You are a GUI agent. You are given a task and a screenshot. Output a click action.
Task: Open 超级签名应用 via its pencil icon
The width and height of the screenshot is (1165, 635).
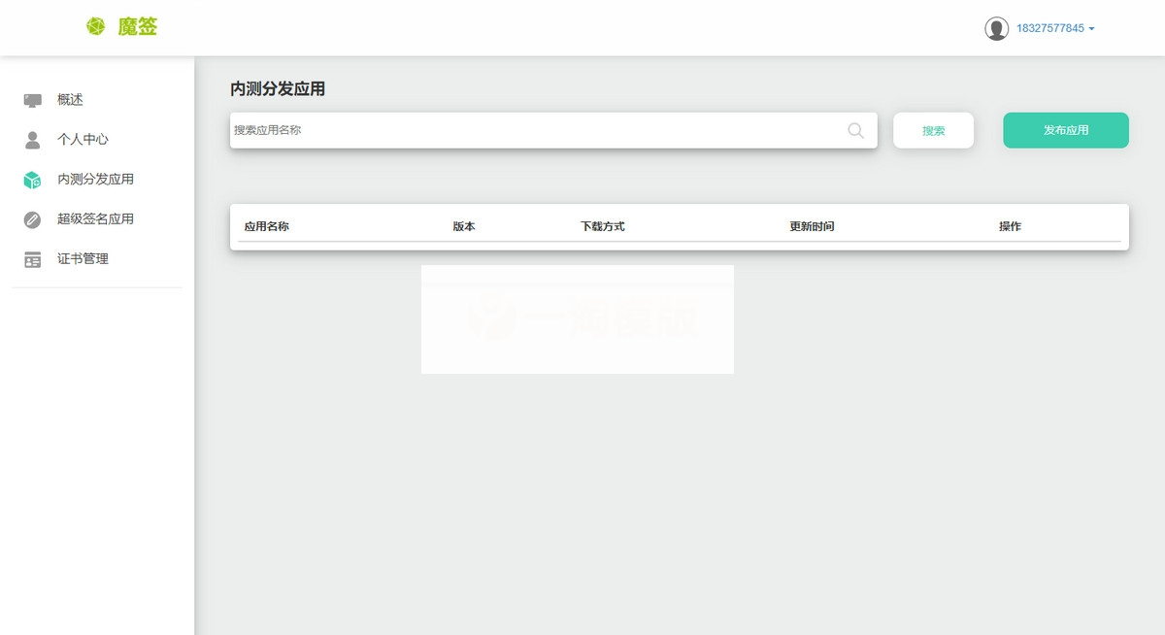click(32, 218)
